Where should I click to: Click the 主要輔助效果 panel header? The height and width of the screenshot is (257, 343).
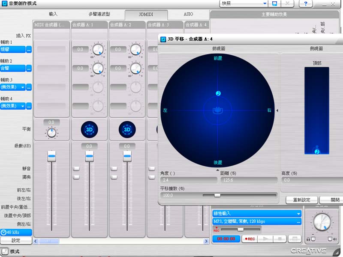pos(274,15)
